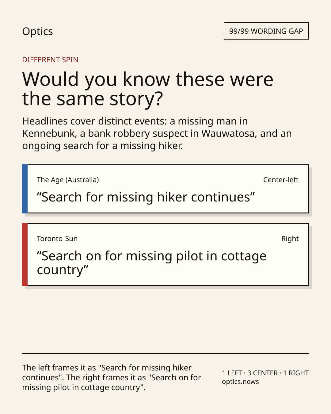Click the Center-left bias label
The width and height of the screenshot is (331, 414).
pyautogui.click(x=281, y=180)
